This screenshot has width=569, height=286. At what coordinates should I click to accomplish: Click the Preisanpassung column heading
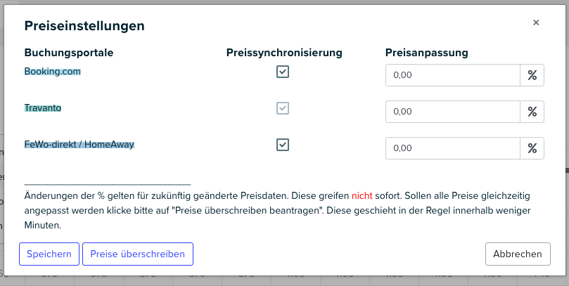427,53
